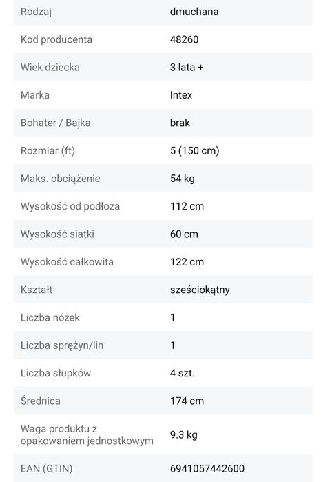Select the Wiek dziecka row
321x482 pixels.
click(x=163, y=67)
